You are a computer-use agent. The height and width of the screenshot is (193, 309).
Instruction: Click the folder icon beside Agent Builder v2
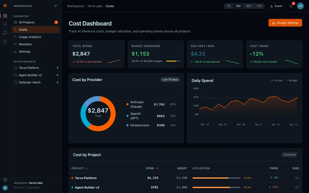pos(15,75)
